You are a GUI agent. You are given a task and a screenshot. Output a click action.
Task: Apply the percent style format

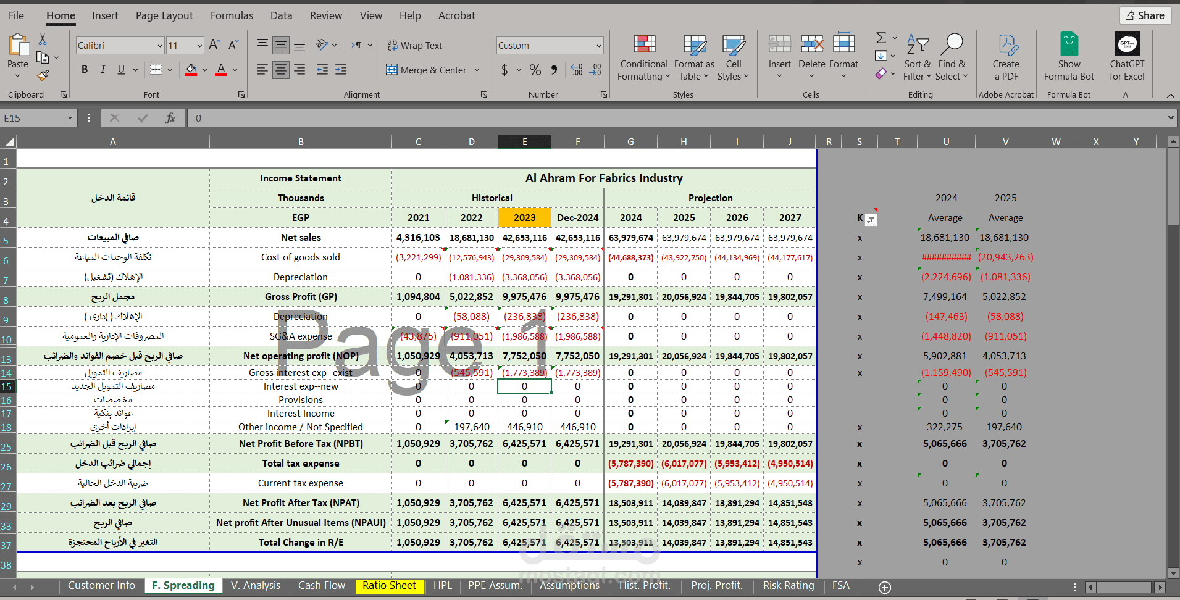[535, 70]
